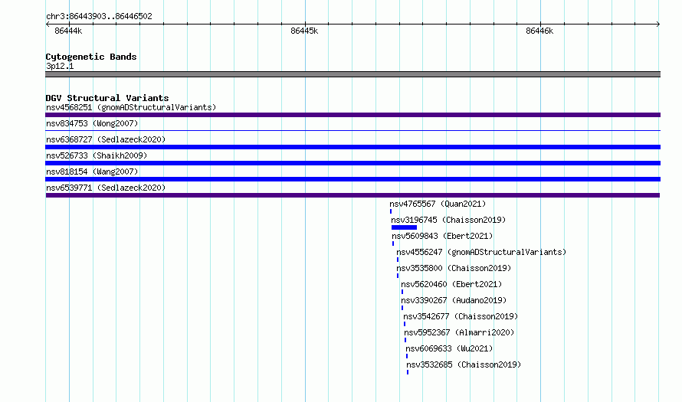Click the chr3:86443903..86446502 coordinate label
Viewport: 682px width, 402px height.
[99, 16]
